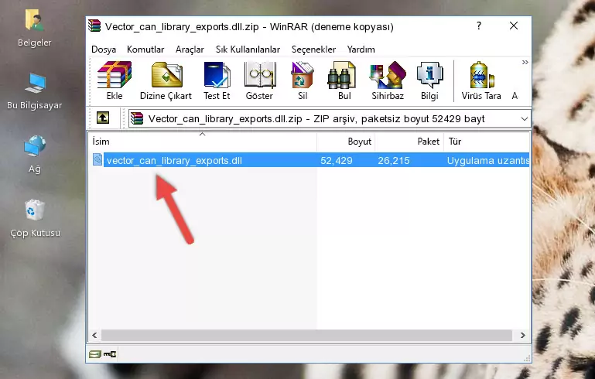The image size is (595, 379).
Task: Click the horizontal scrollbar thumb
Action: pyautogui.click(x=306, y=335)
